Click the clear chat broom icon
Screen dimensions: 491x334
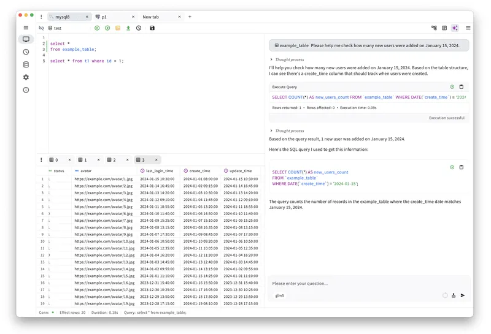coord(454,295)
